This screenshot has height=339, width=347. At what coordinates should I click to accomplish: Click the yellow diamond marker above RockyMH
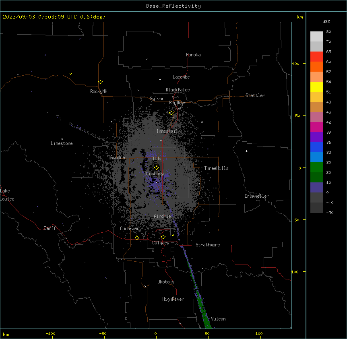click(100, 82)
